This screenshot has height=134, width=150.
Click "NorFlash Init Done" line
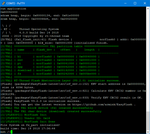point(40,122)
